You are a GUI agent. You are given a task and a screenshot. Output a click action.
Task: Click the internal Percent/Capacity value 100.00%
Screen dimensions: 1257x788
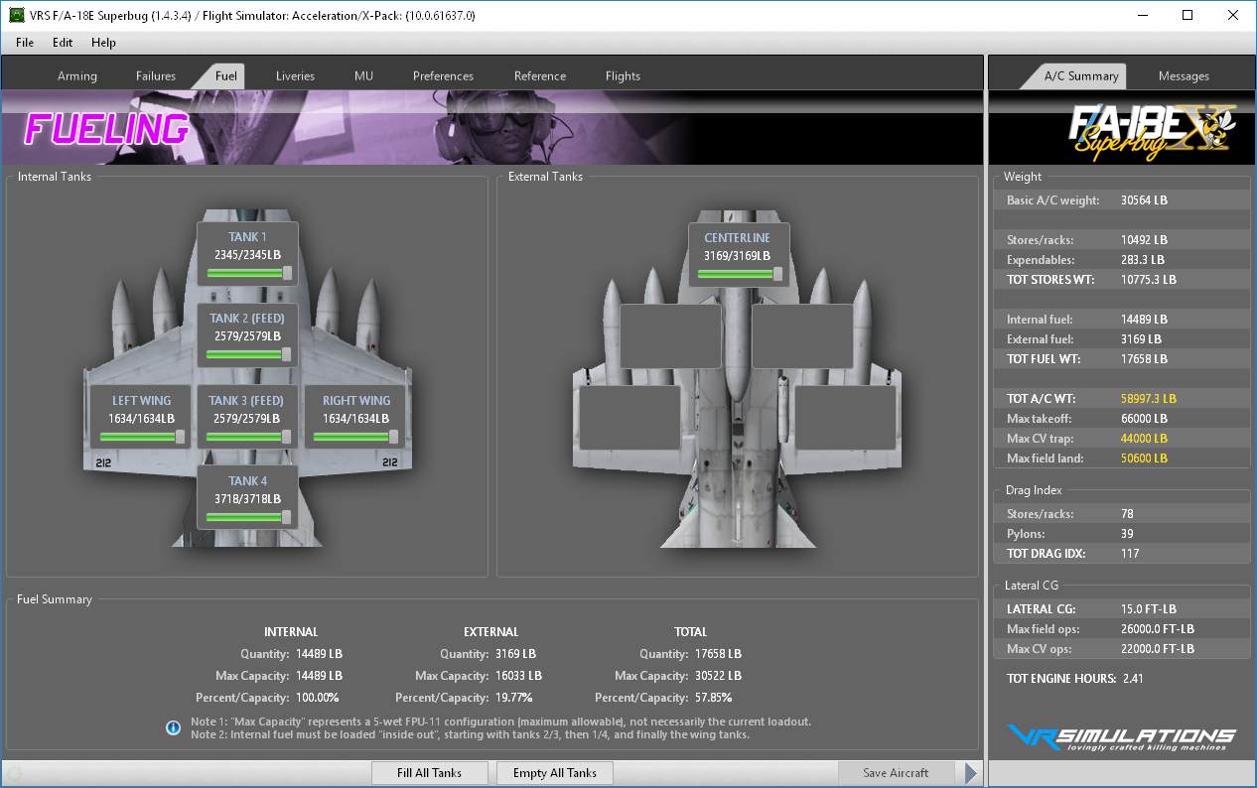pyautogui.click(x=318, y=698)
